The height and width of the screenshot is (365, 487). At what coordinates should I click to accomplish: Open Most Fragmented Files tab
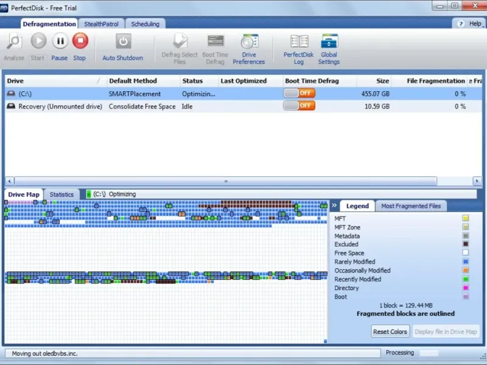[x=411, y=206]
